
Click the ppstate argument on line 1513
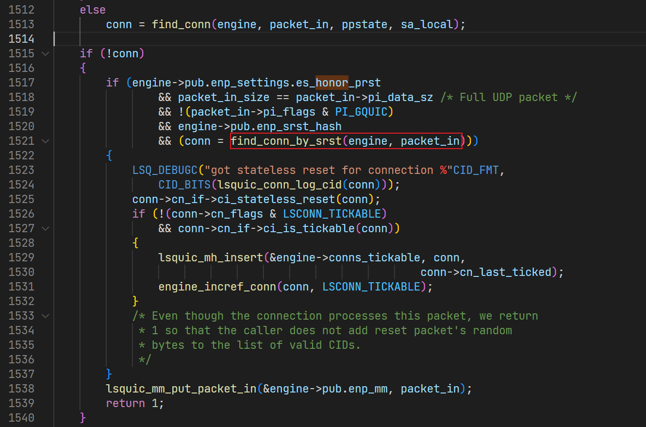(x=364, y=24)
